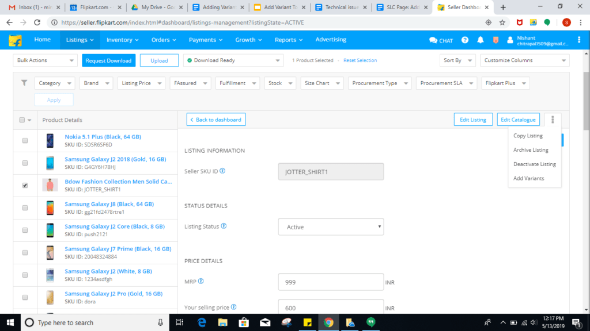Click the Windows taskbar search box
The width and height of the screenshot is (590, 331).
point(94,322)
